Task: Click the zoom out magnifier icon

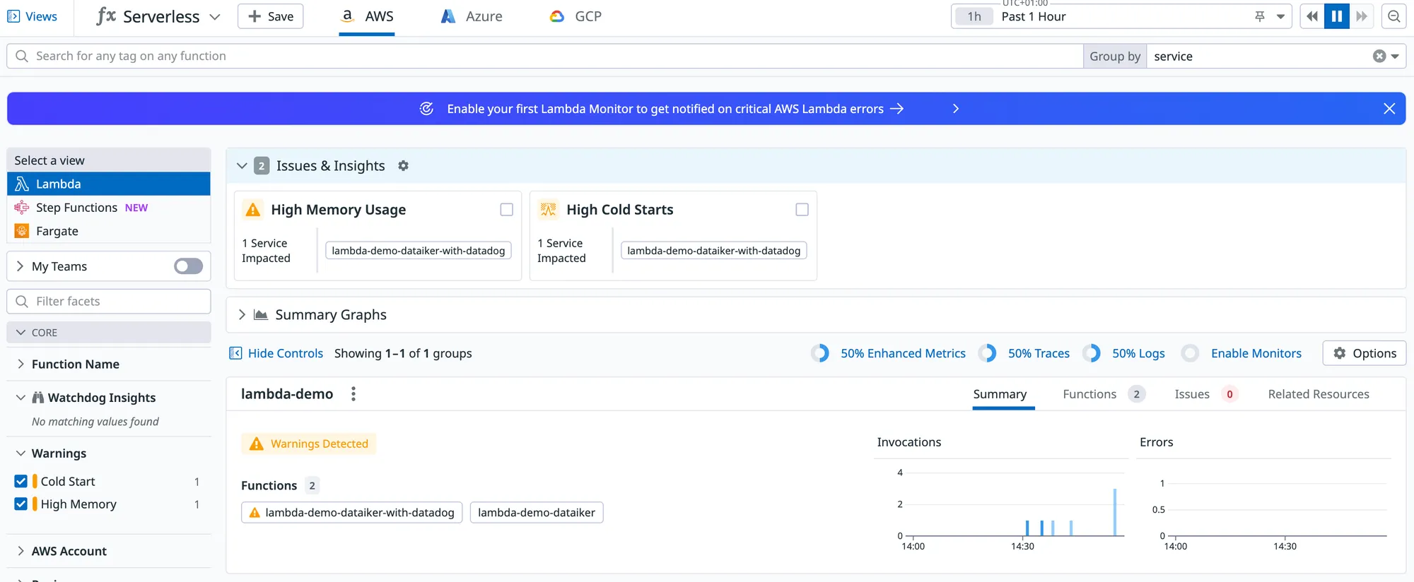Action: [1393, 16]
